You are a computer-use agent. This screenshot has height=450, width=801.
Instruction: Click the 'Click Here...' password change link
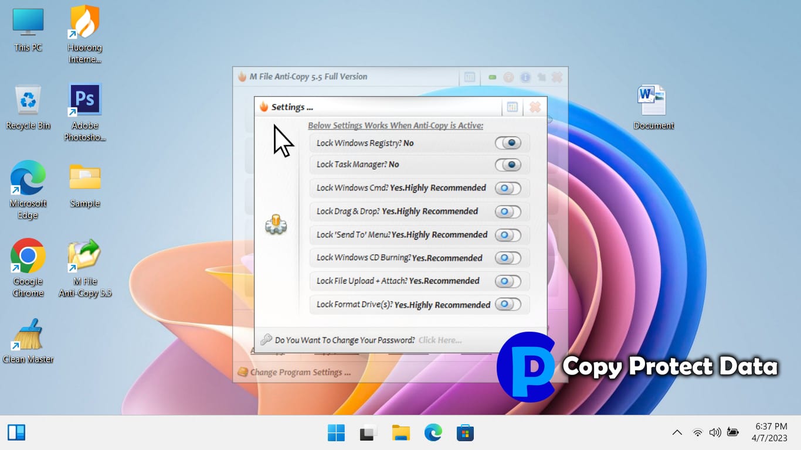coord(440,340)
